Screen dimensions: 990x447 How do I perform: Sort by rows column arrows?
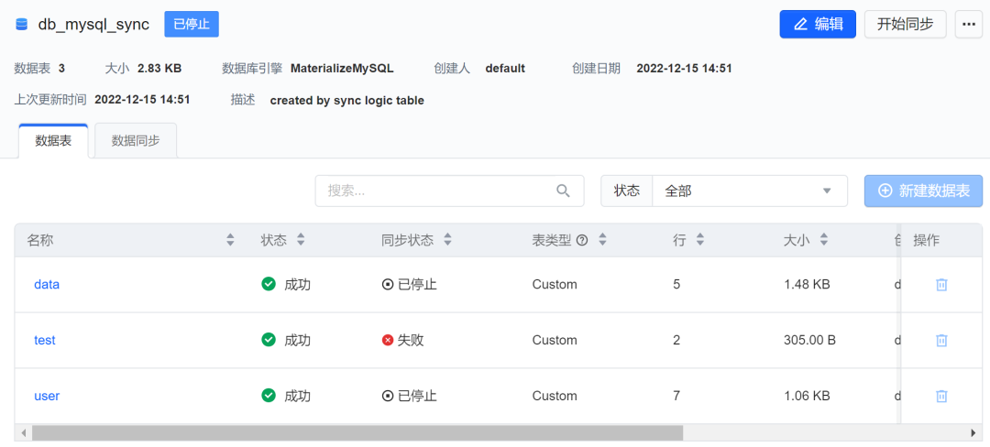[700, 240]
